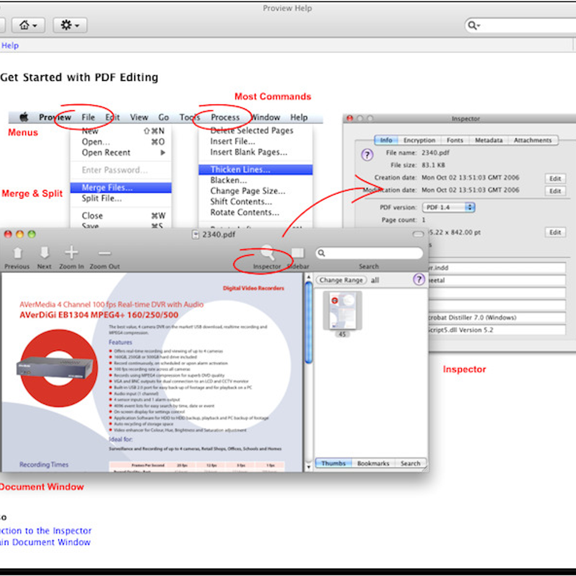Choose Thicken Lines in Process menu
The height and width of the screenshot is (576, 576).
tap(256, 170)
